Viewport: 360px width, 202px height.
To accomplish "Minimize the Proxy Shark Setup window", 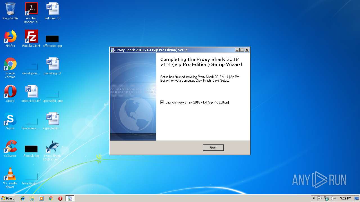I will 237,50.
